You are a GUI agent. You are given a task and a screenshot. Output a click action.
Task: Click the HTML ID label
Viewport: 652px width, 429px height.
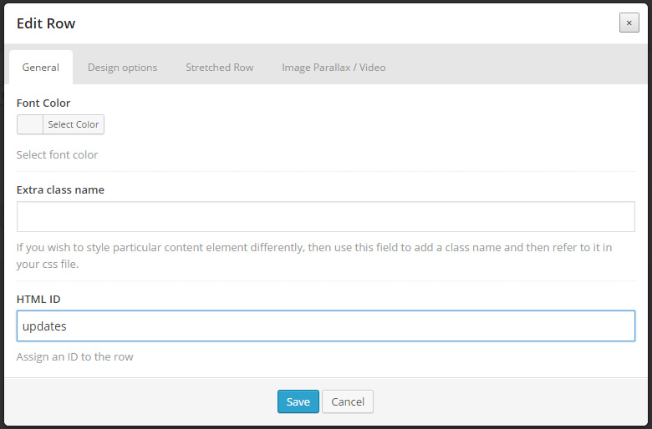(x=38, y=299)
